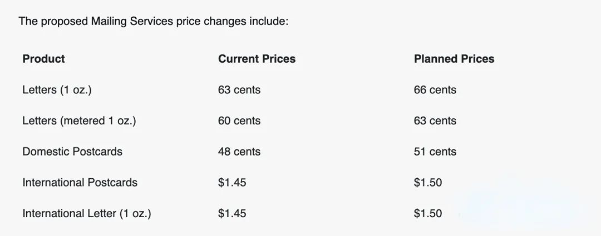Click the planned price for International Letter
This screenshot has height=236, width=601.
tap(428, 214)
